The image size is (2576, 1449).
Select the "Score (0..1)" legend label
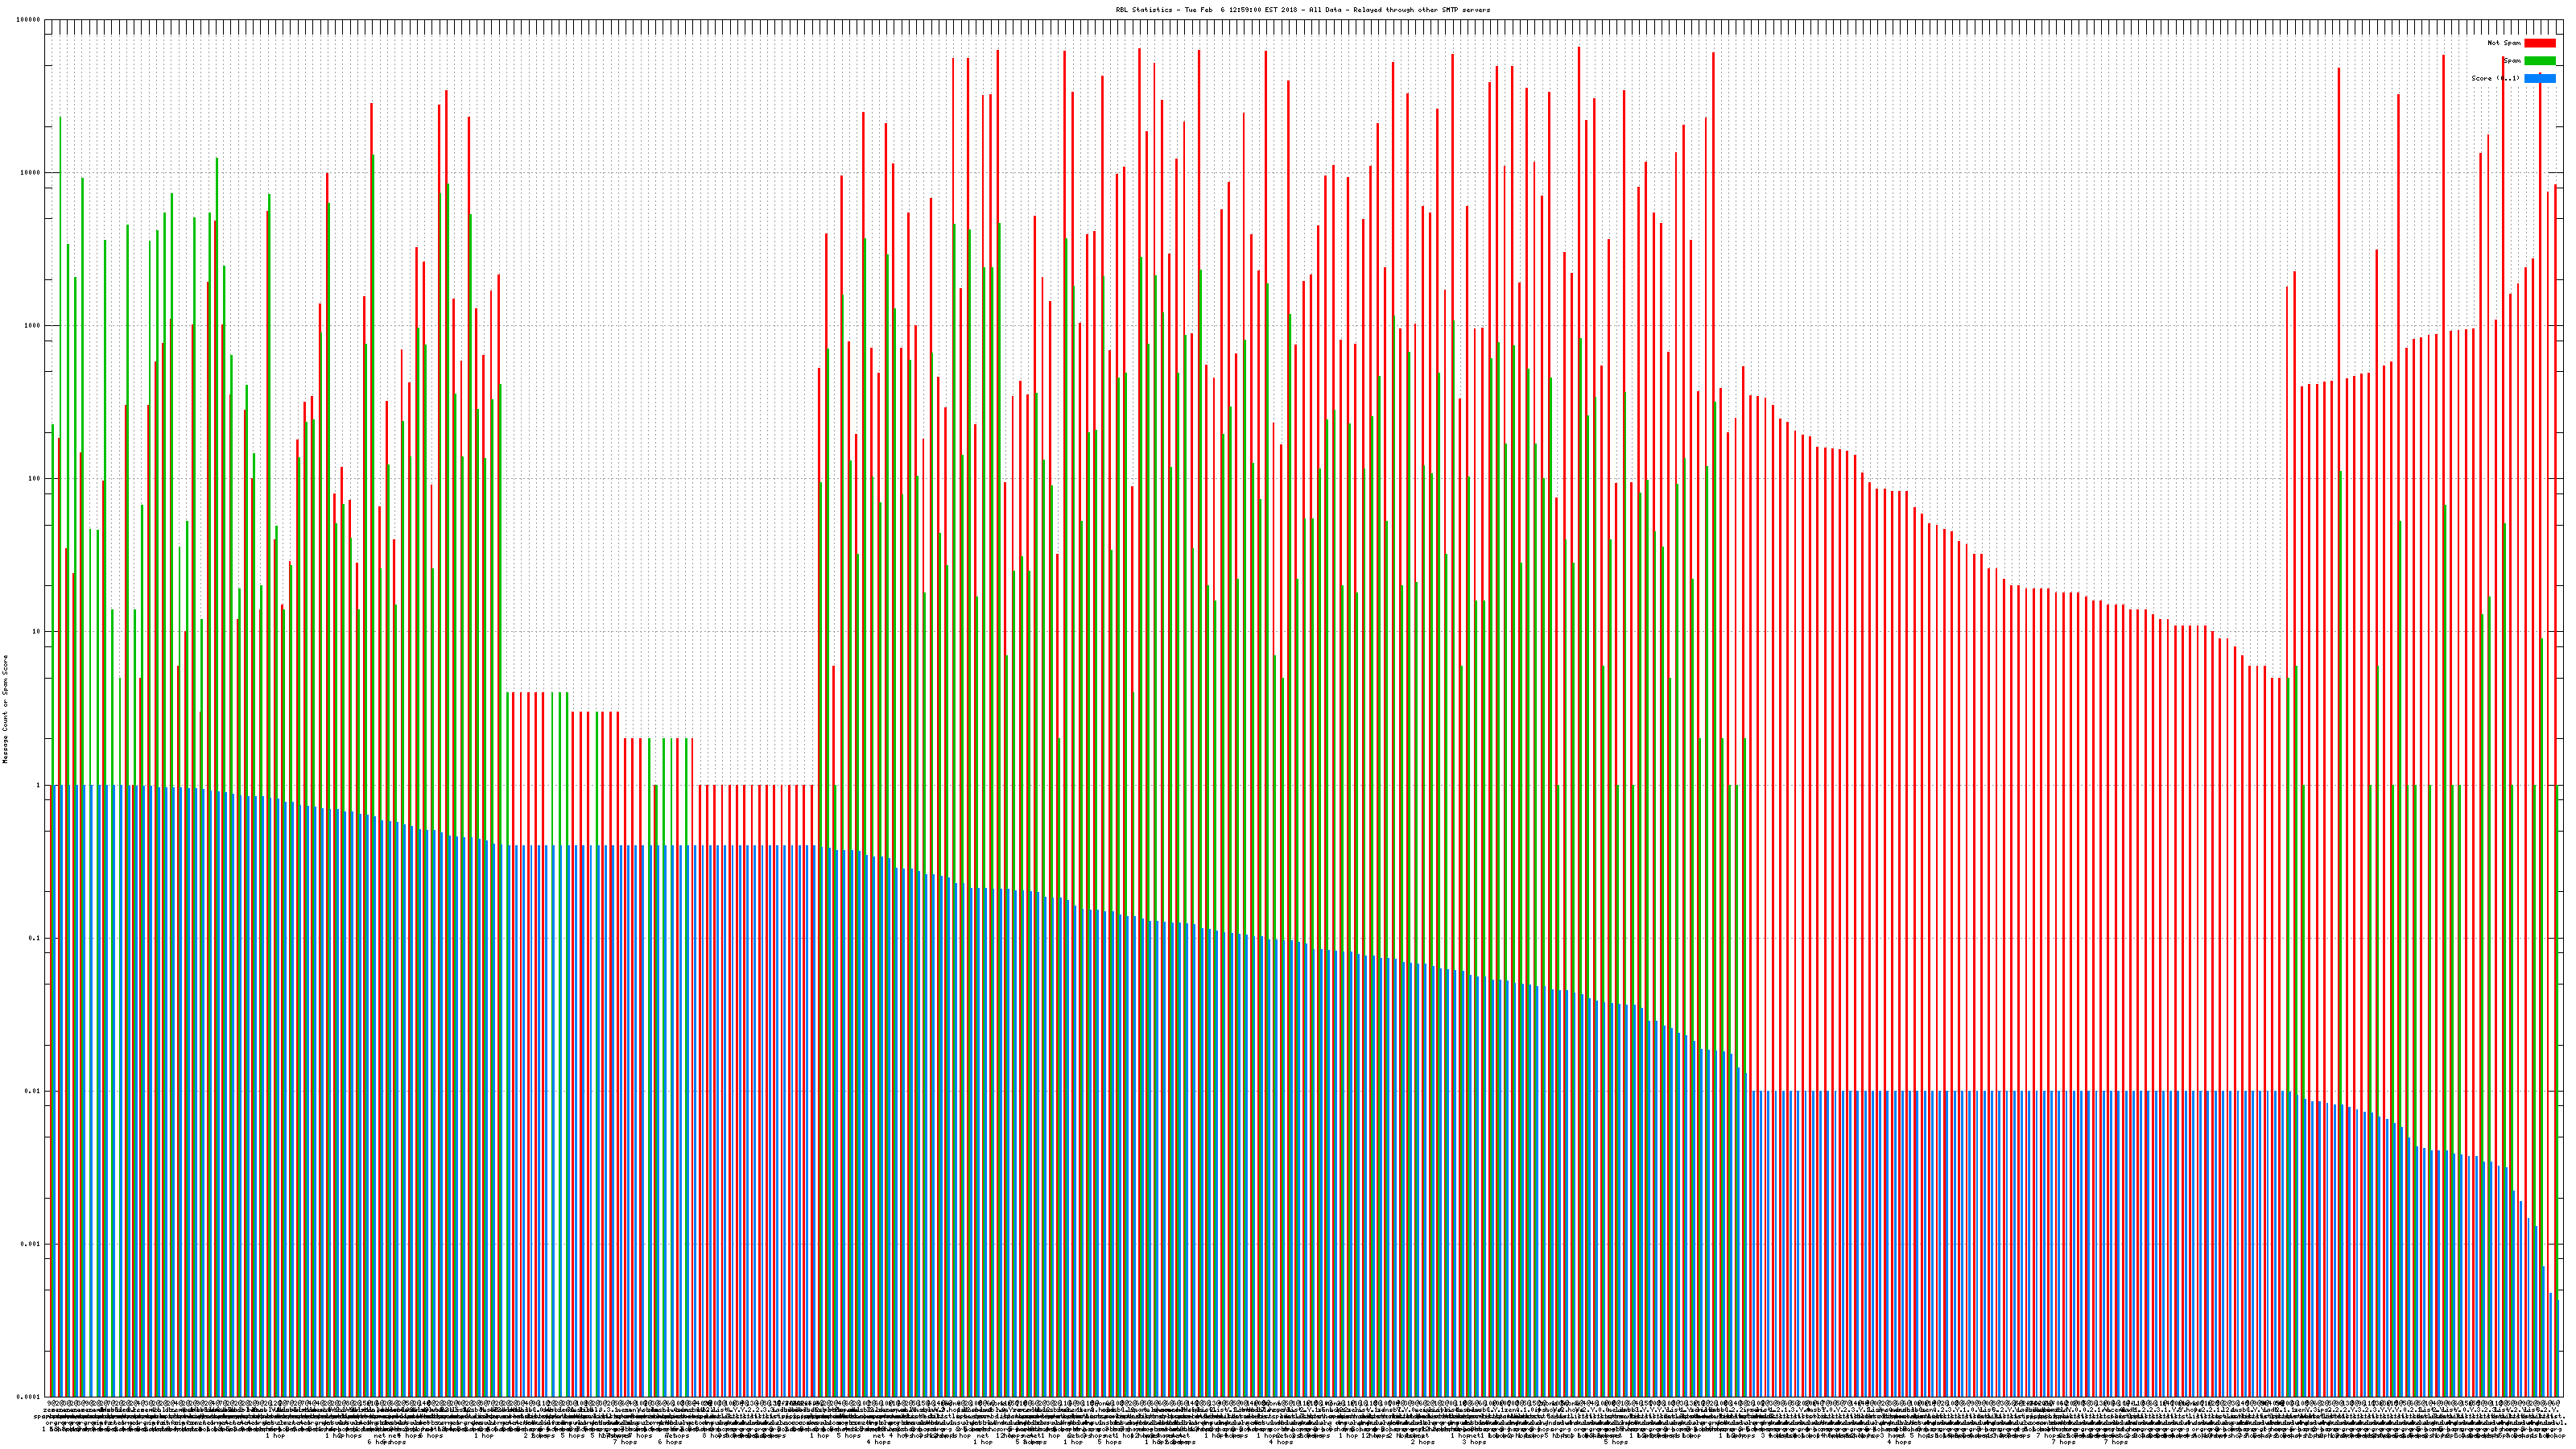click(x=2495, y=78)
